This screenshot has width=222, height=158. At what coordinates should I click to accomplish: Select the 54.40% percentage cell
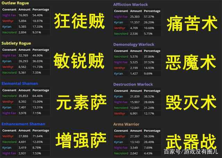(37, 15)
